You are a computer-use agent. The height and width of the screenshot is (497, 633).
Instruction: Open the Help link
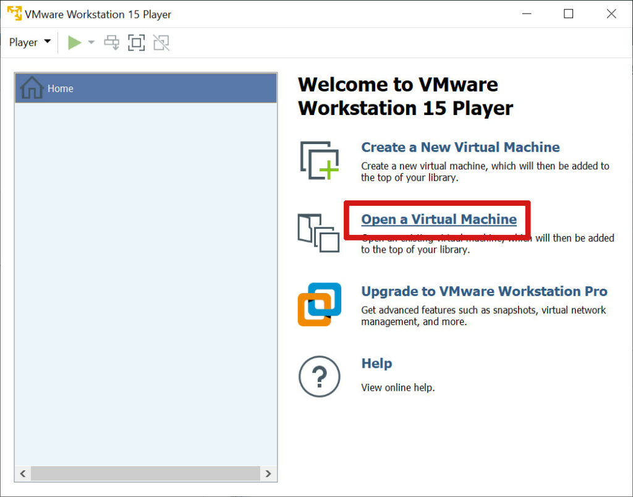tap(376, 363)
